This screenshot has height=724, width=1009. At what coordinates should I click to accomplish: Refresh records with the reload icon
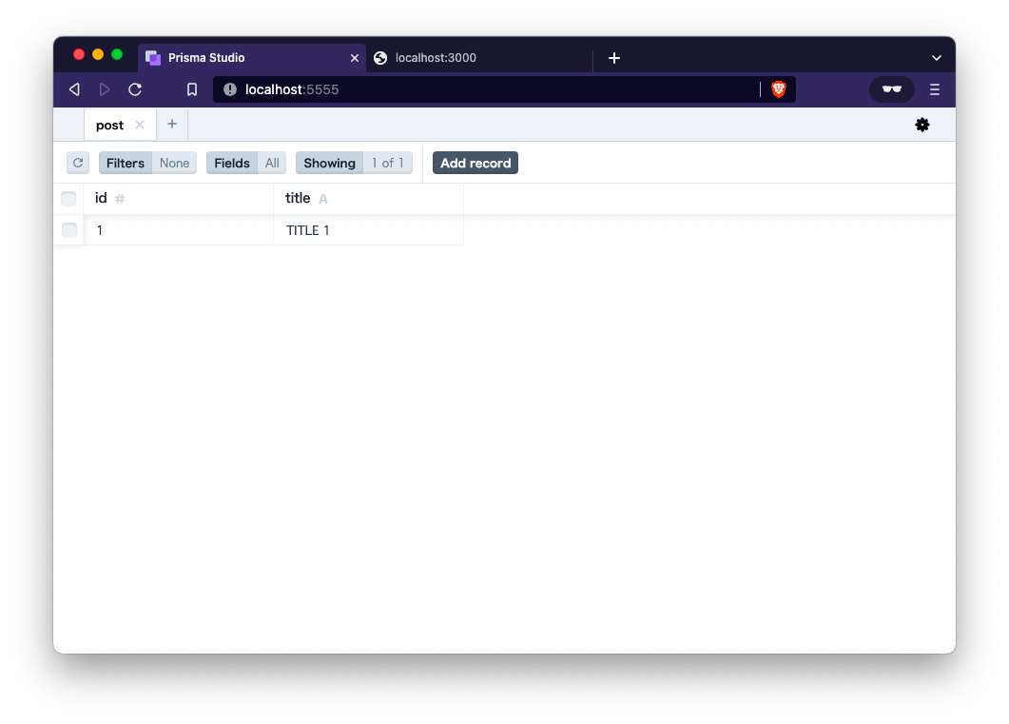tap(78, 163)
